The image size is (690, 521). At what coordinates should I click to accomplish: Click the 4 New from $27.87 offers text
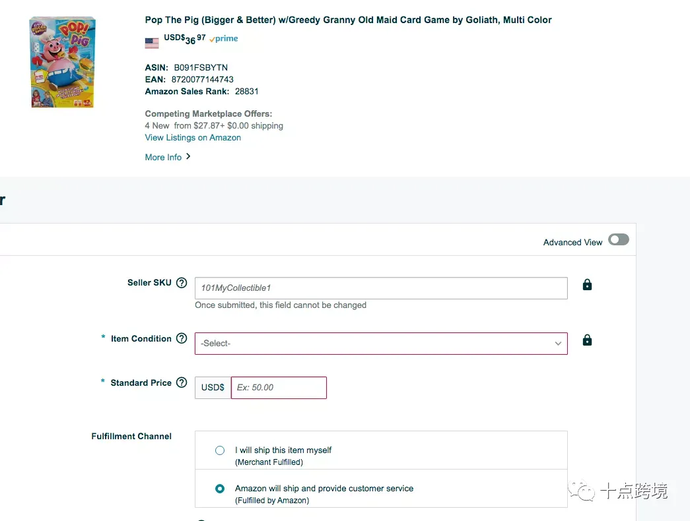click(214, 126)
